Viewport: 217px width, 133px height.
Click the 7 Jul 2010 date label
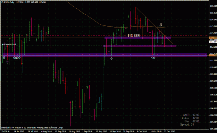(x=5, y=131)
